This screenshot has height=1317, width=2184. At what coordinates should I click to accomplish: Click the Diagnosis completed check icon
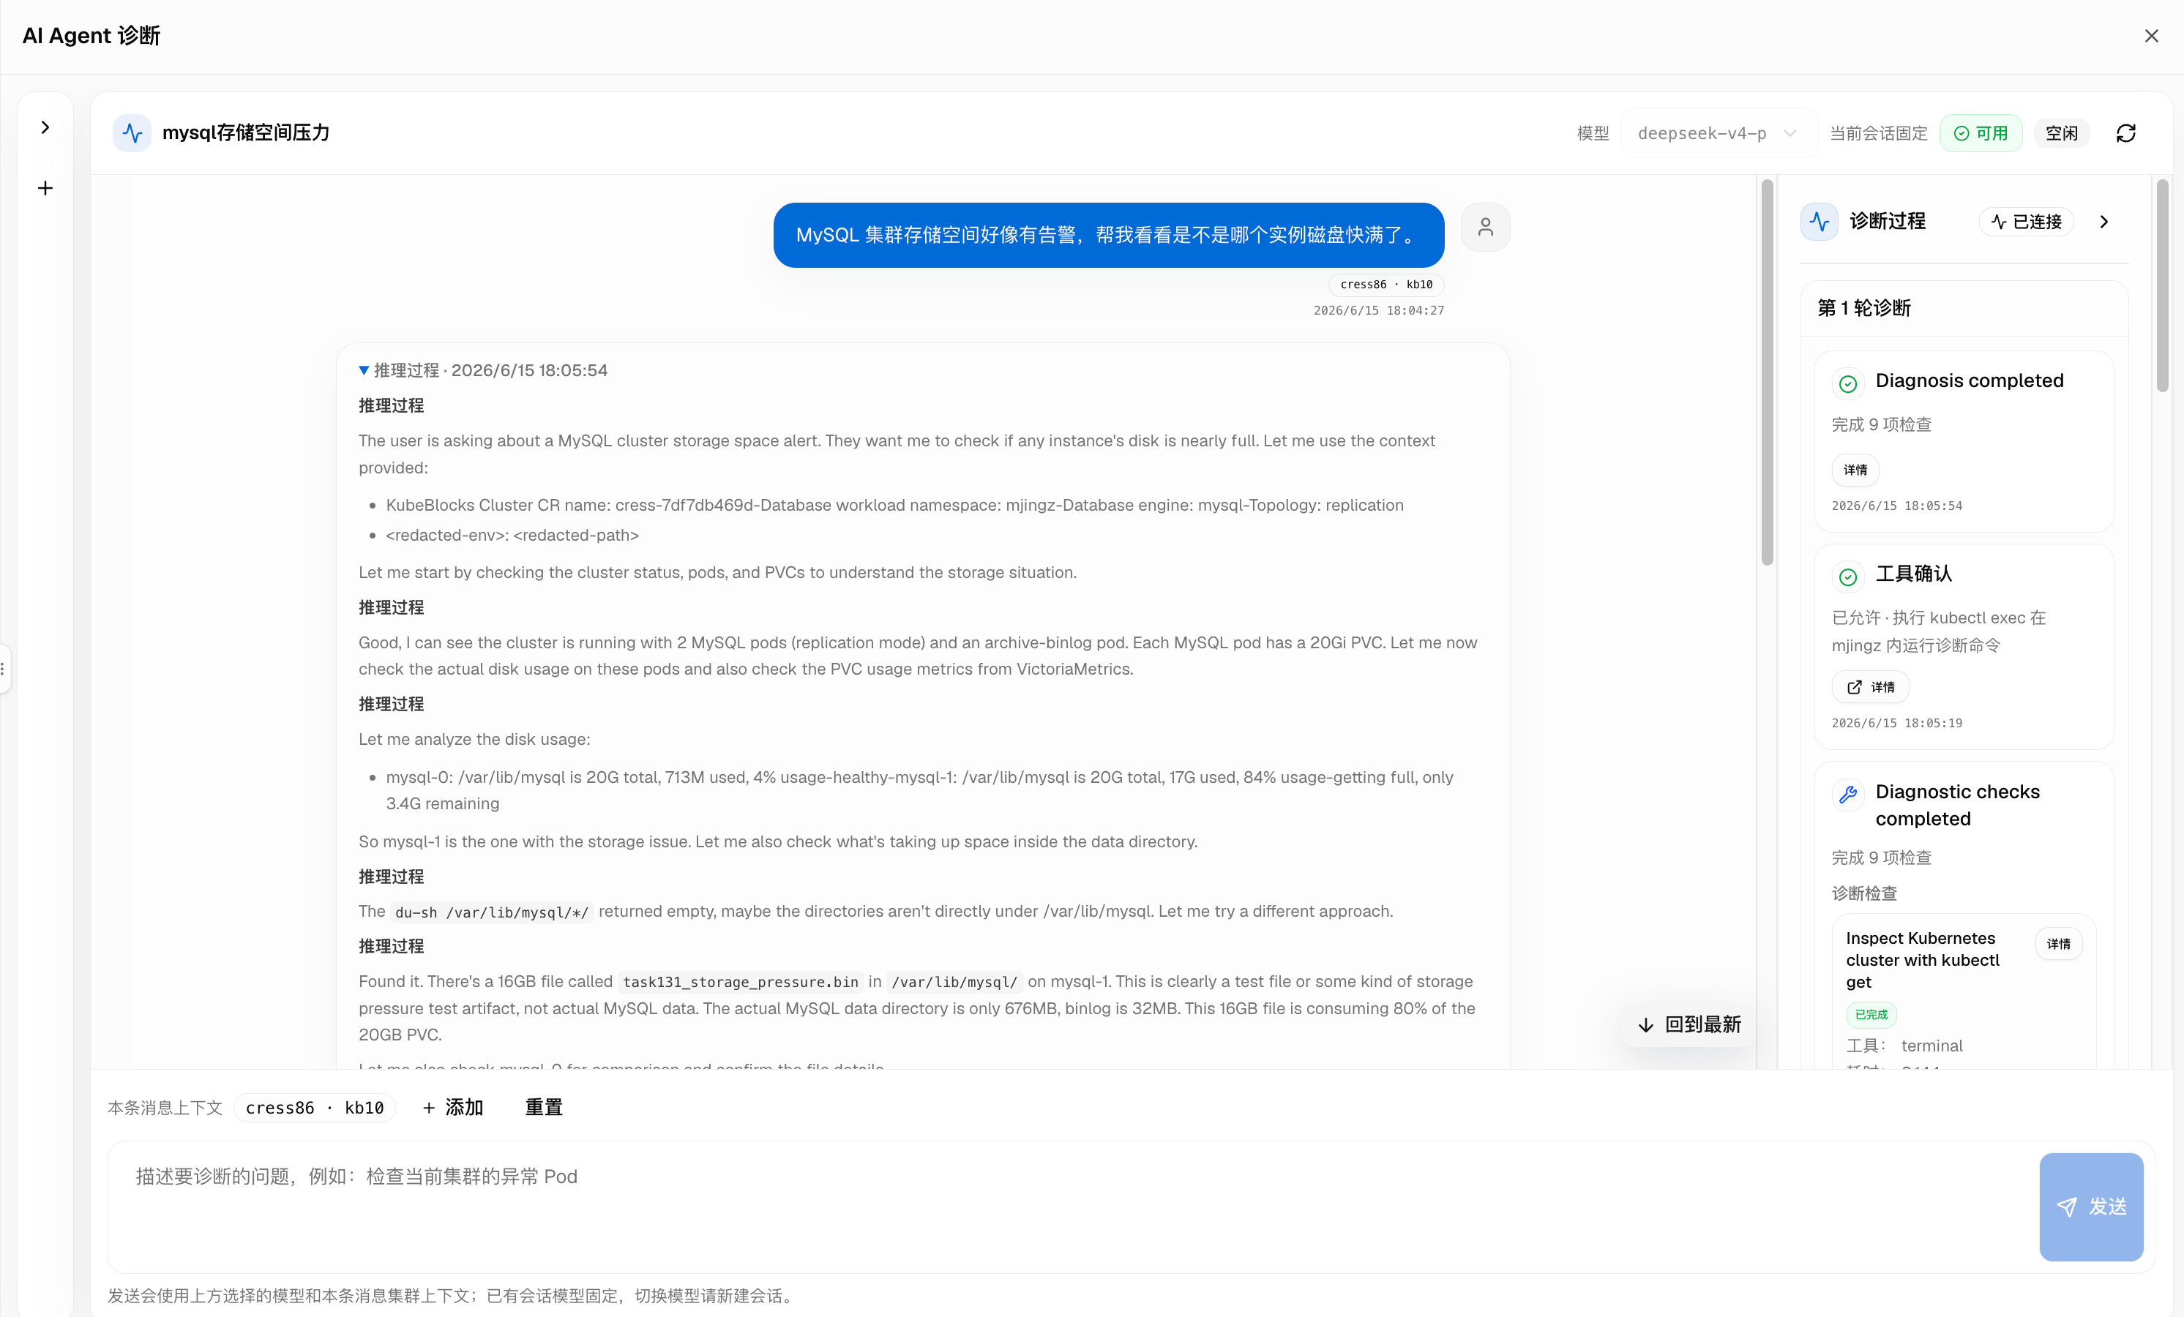point(1848,383)
